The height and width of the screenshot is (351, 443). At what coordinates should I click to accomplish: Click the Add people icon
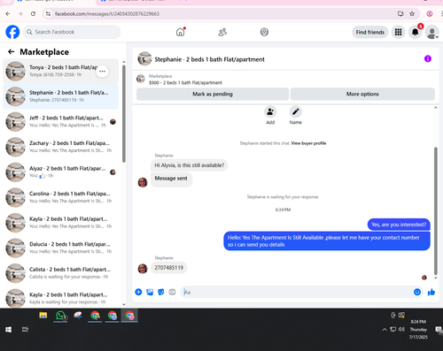270,112
